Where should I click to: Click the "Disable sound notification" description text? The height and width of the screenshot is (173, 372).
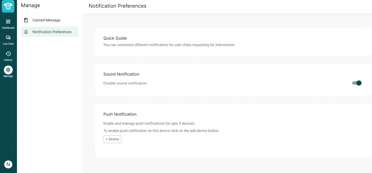coord(125,83)
